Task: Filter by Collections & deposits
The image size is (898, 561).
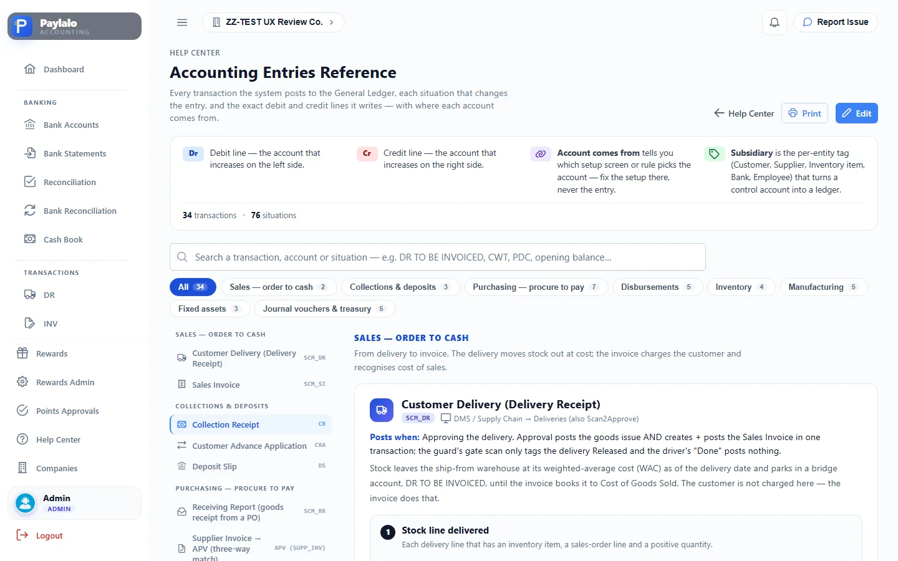Action: coord(400,287)
